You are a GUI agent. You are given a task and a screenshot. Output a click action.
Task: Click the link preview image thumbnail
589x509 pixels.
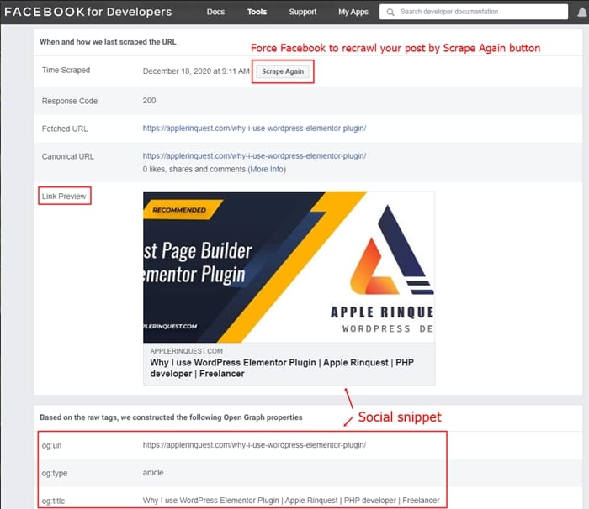pos(289,267)
